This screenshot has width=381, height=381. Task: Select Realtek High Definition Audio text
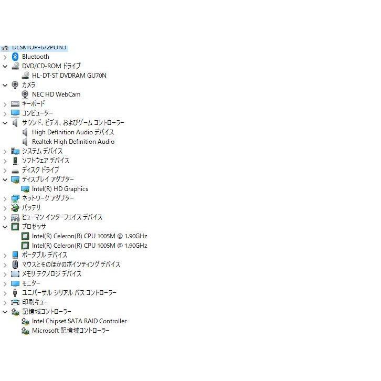(73, 142)
